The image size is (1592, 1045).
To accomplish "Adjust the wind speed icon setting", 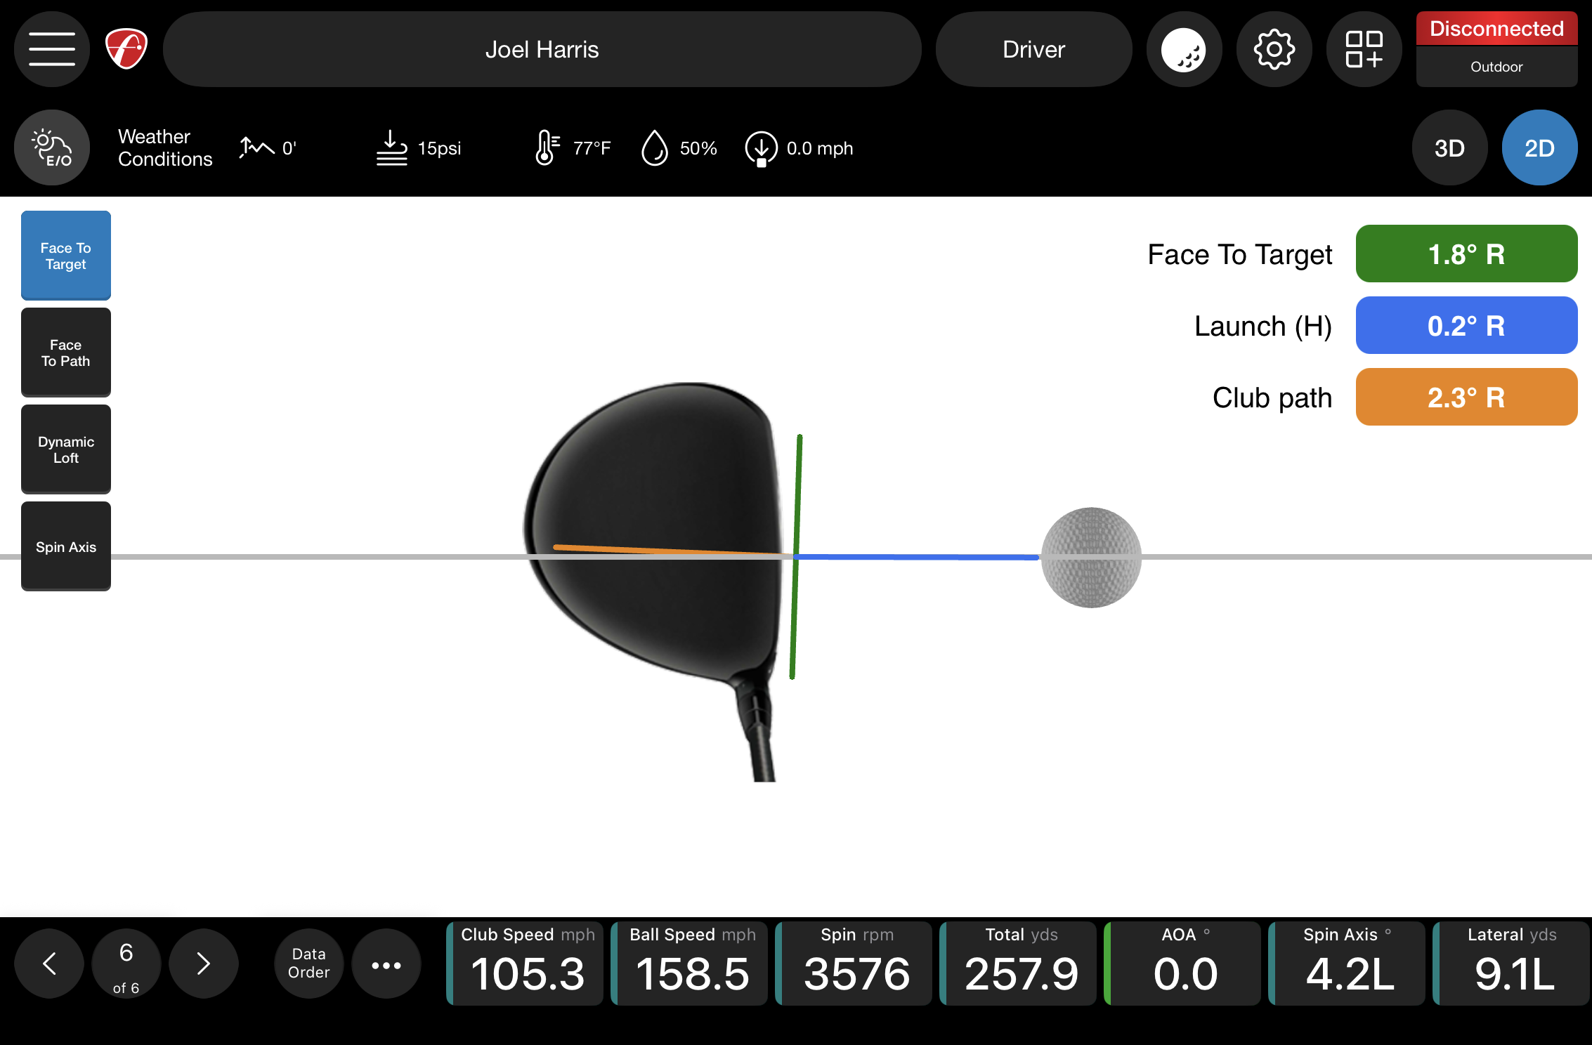I will (x=761, y=148).
